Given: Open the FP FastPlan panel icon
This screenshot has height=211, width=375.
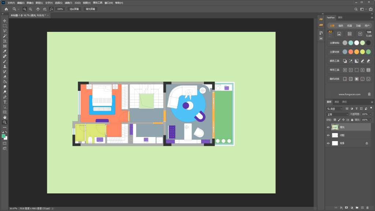Looking at the screenshot, I should coord(321,19).
